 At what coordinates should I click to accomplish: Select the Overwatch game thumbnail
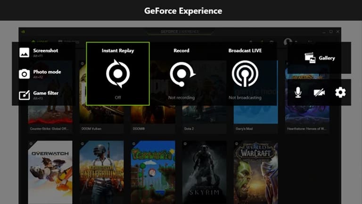(x=50, y=172)
